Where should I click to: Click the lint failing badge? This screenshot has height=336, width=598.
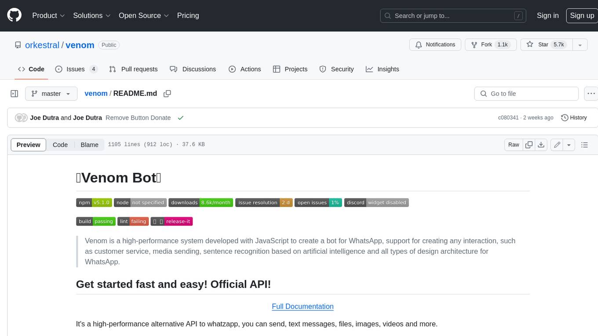(133, 221)
